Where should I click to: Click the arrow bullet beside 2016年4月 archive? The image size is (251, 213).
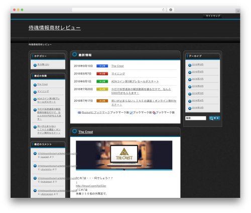coord(190,101)
